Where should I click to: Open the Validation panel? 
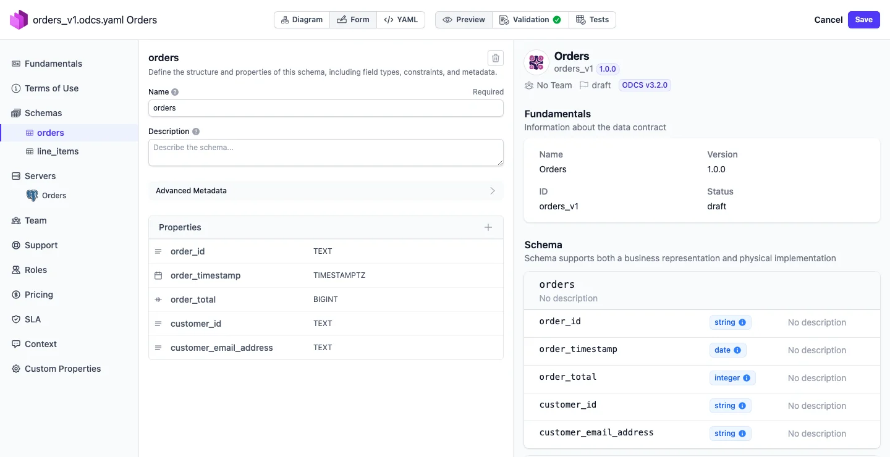[x=530, y=20]
